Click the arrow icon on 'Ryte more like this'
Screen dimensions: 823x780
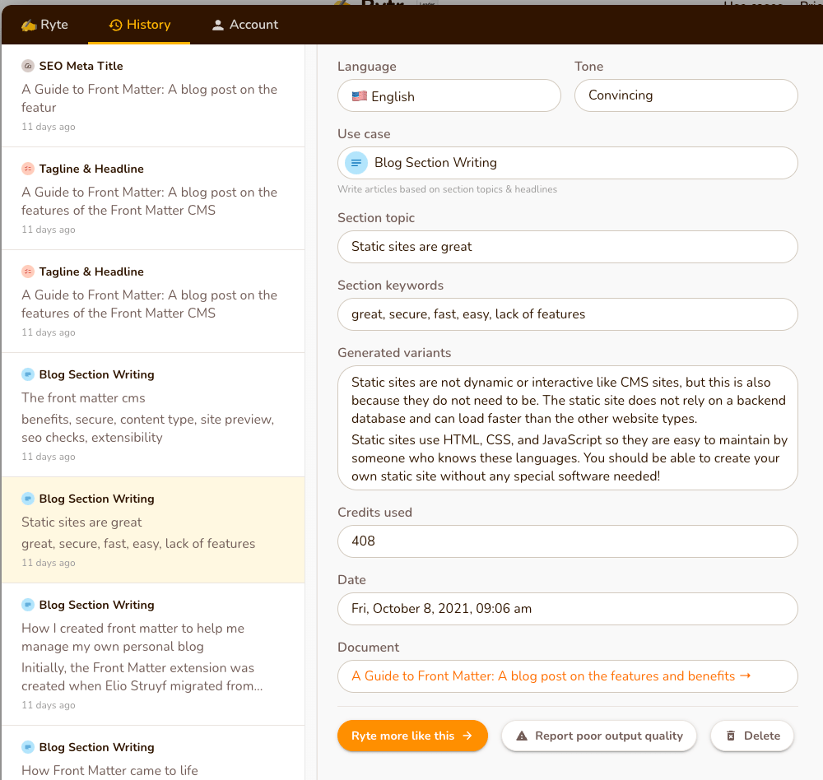467,736
